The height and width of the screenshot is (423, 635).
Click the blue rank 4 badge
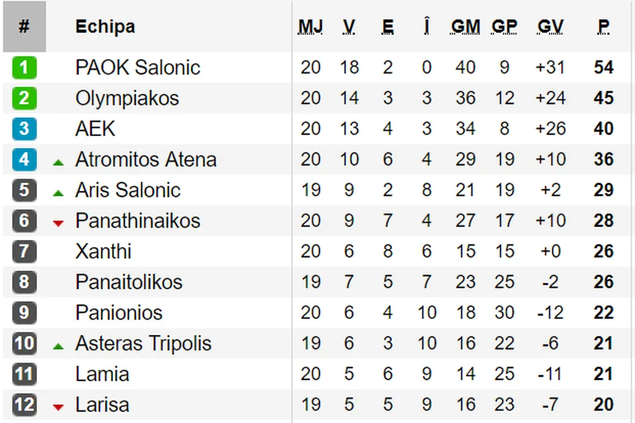pos(24,160)
